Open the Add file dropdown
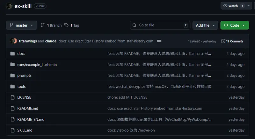The height and width of the screenshot is (139, 255). pos(205,25)
